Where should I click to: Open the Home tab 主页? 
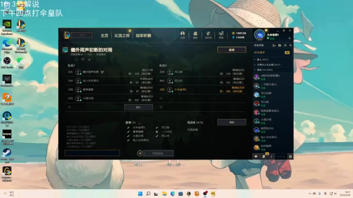[105, 36]
